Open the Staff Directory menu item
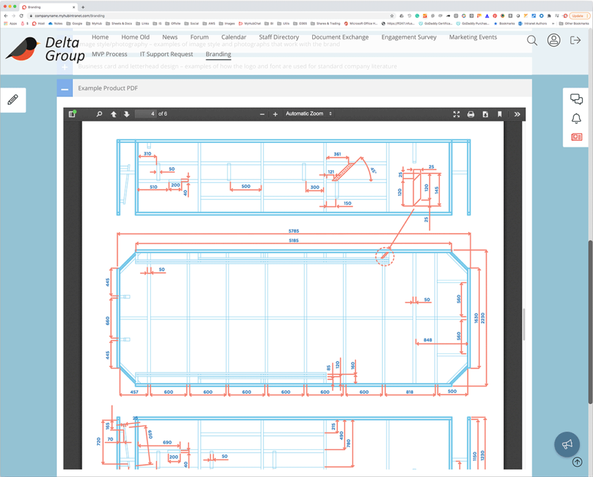This screenshot has height=477, width=593. tap(279, 37)
